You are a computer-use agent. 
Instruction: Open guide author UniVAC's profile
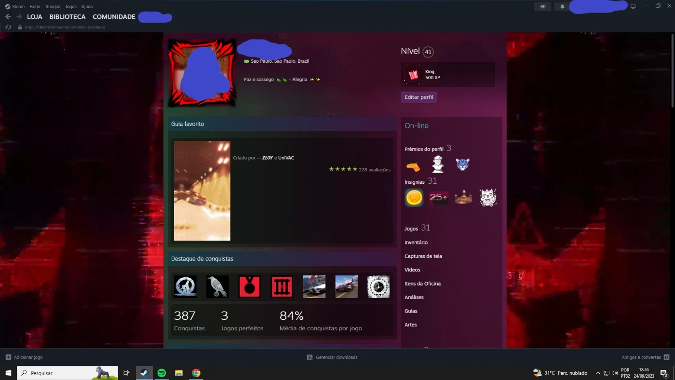coord(286,158)
